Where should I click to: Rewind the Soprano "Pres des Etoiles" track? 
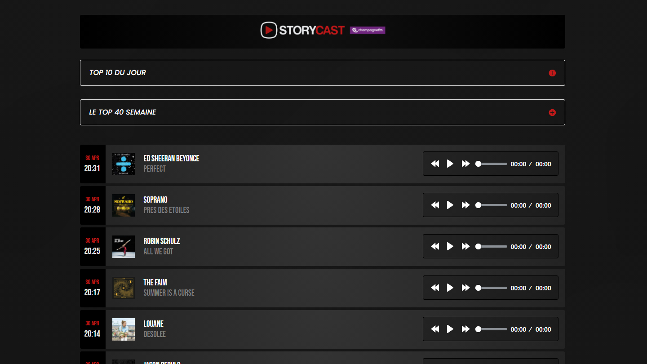pyautogui.click(x=435, y=205)
